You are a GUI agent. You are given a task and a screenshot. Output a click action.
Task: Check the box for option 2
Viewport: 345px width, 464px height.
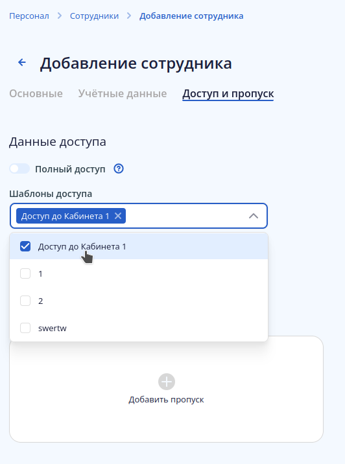click(25, 301)
